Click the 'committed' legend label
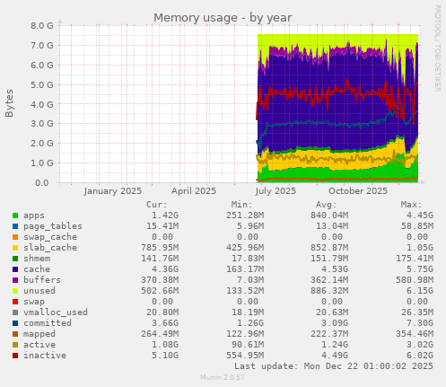446x387 pixels. pyautogui.click(x=48, y=323)
